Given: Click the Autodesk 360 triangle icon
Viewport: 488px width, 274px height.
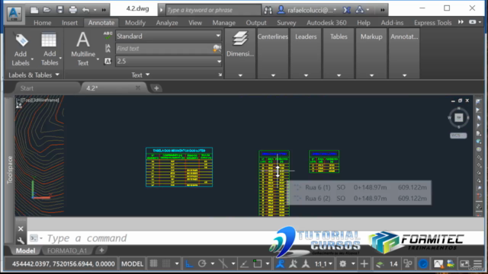Looking at the screenshot, I should (x=359, y=10).
